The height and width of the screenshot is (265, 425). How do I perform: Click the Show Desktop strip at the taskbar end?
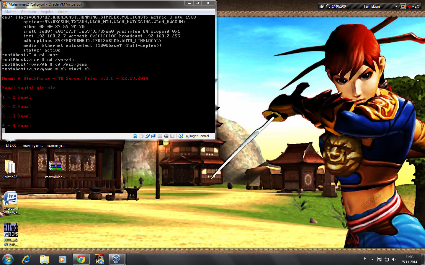(x=423, y=259)
